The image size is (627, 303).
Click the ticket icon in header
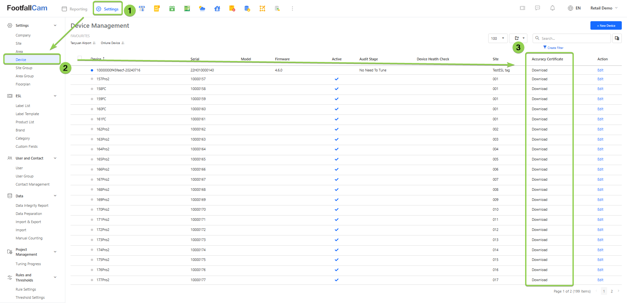(522, 8)
